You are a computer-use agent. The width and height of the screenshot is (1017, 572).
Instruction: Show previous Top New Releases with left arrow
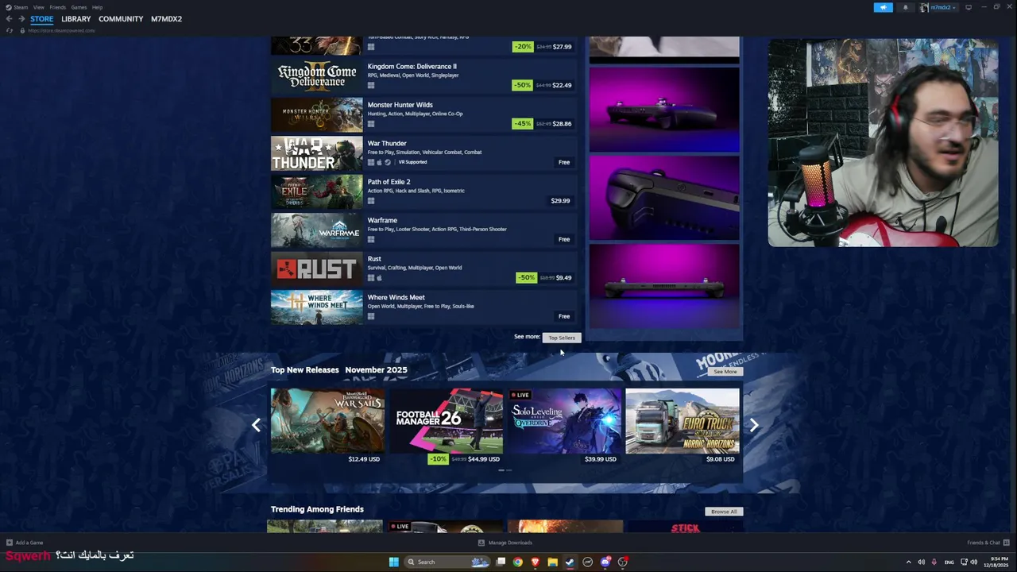coord(256,425)
